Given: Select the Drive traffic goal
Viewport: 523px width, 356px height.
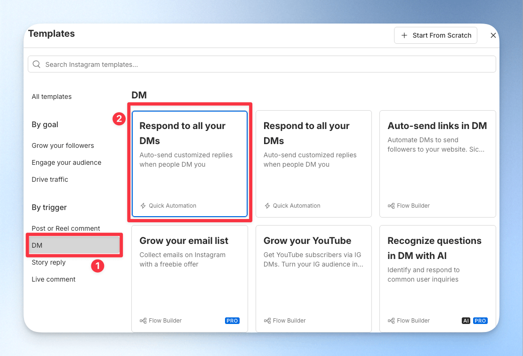Looking at the screenshot, I should [50, 179].
